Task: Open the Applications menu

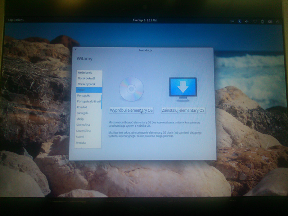Action: (x=15, y=20)
